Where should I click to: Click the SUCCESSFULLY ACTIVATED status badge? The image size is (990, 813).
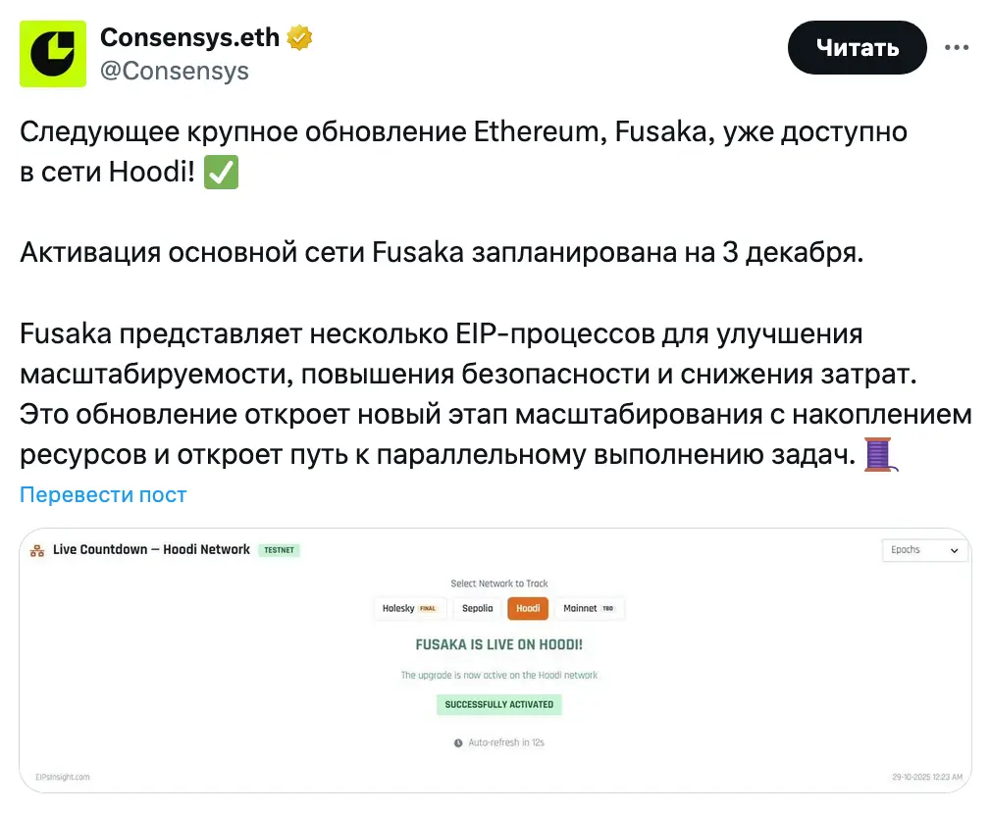[498, 704]
